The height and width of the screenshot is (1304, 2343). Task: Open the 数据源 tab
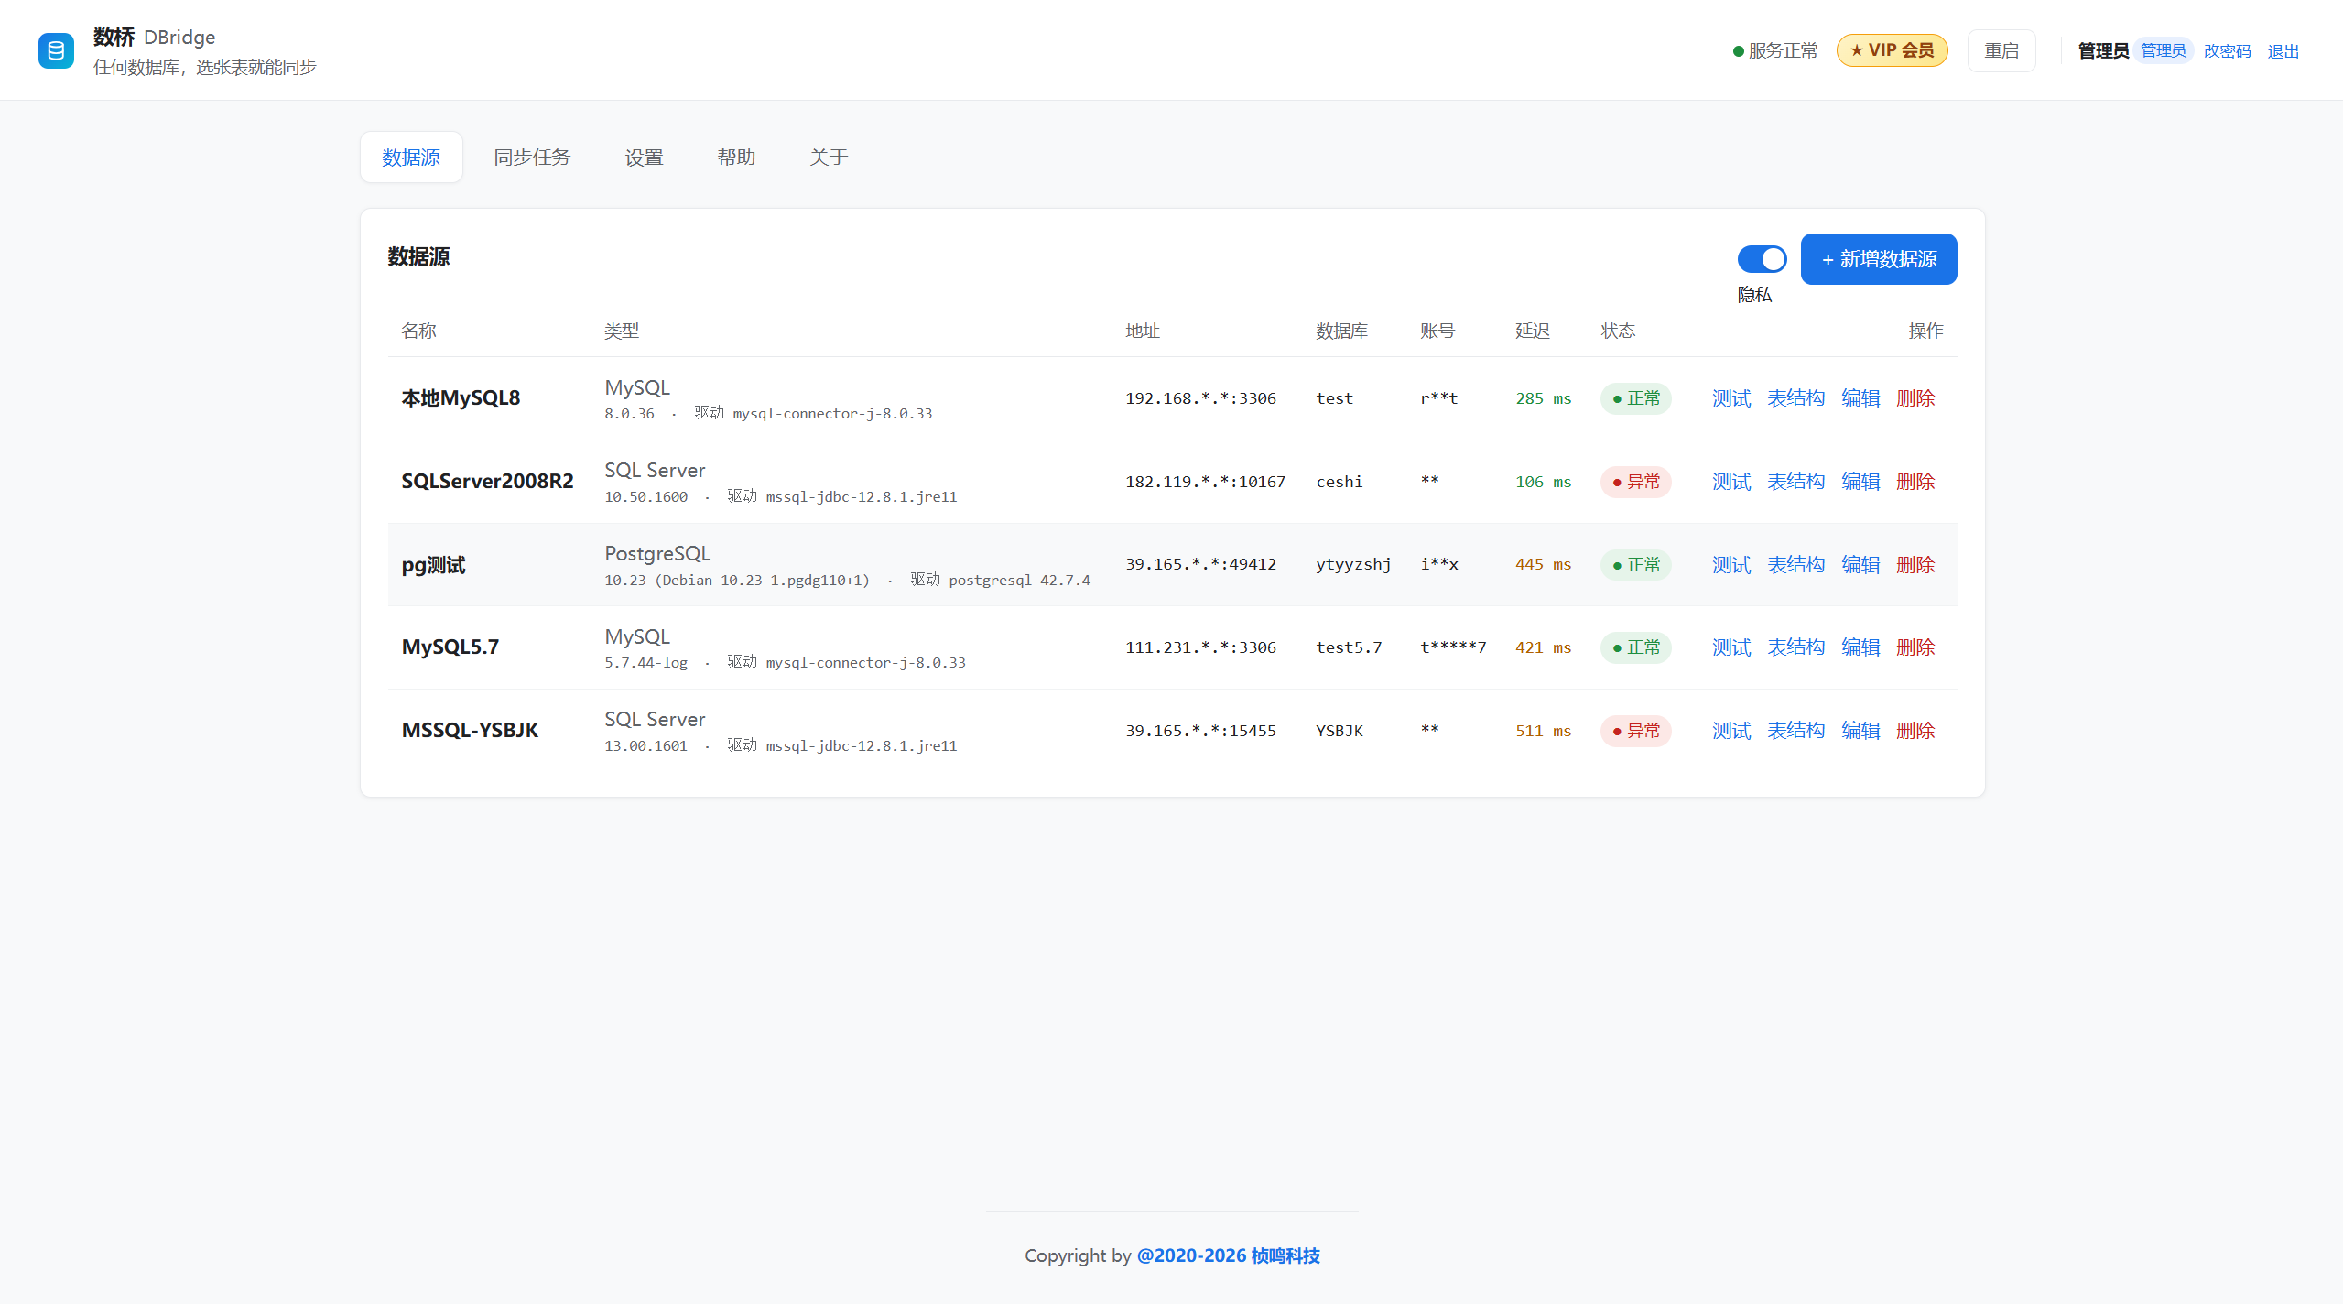[x=411, y=158]
